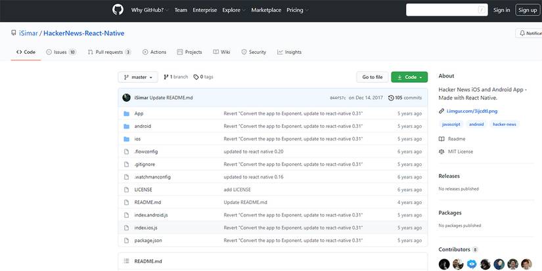Click the GitHub Octocat logo
This screenshot has width=542, height=271.
pos(118,10)
